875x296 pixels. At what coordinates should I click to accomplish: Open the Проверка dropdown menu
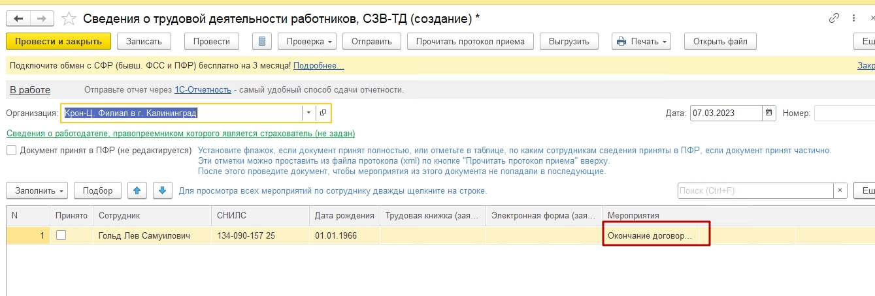coord(306,41)
